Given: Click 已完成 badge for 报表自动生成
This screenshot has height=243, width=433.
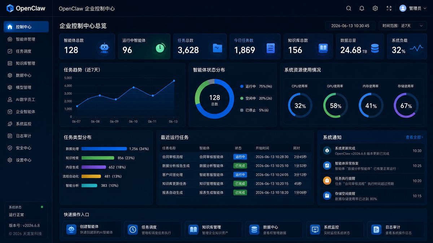Looking at the screenshot, I should pos(240,192).
